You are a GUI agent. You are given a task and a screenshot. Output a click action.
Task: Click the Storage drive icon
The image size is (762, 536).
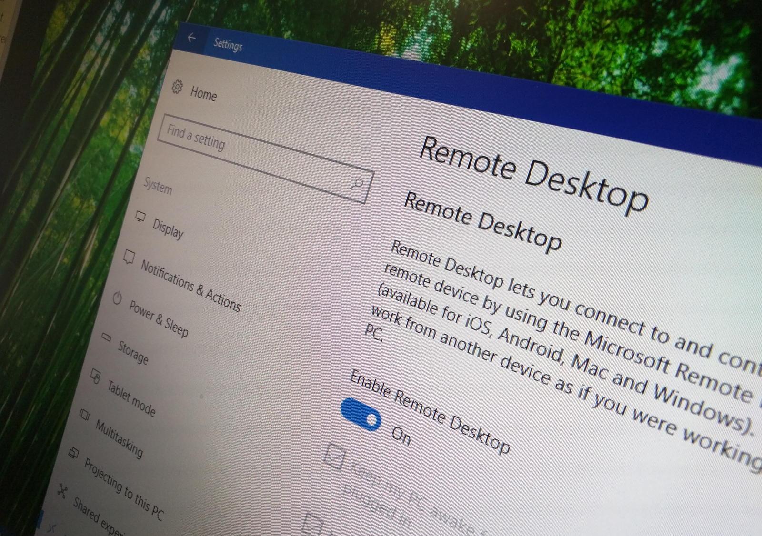(x=107, y=337)
